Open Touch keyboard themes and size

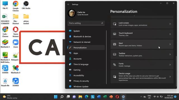tap(142, 34)
